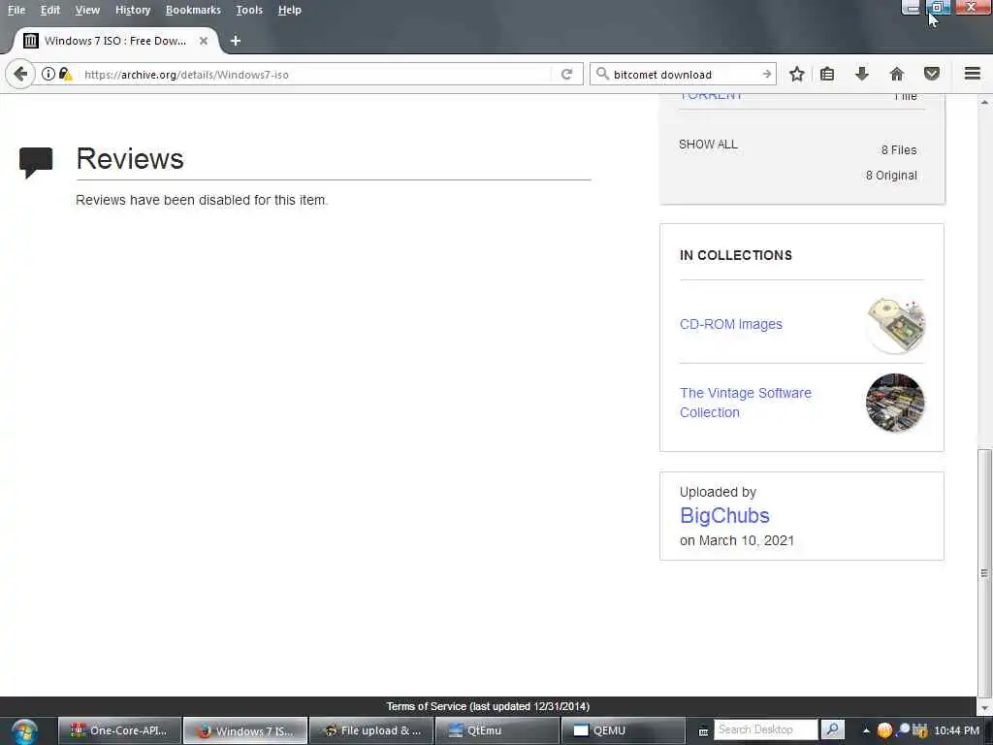Click the 'on March 10, 2021' upload date
Screen dimensions: 993x745
coord(737,540)
